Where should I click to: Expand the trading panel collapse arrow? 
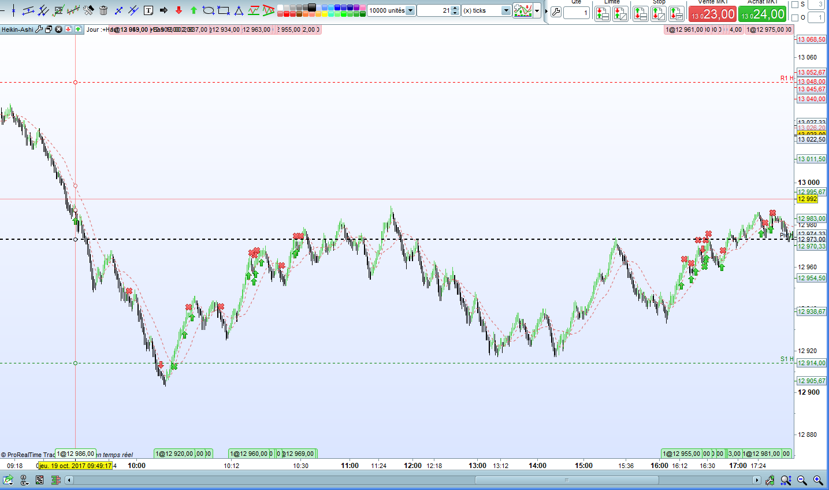547,11
